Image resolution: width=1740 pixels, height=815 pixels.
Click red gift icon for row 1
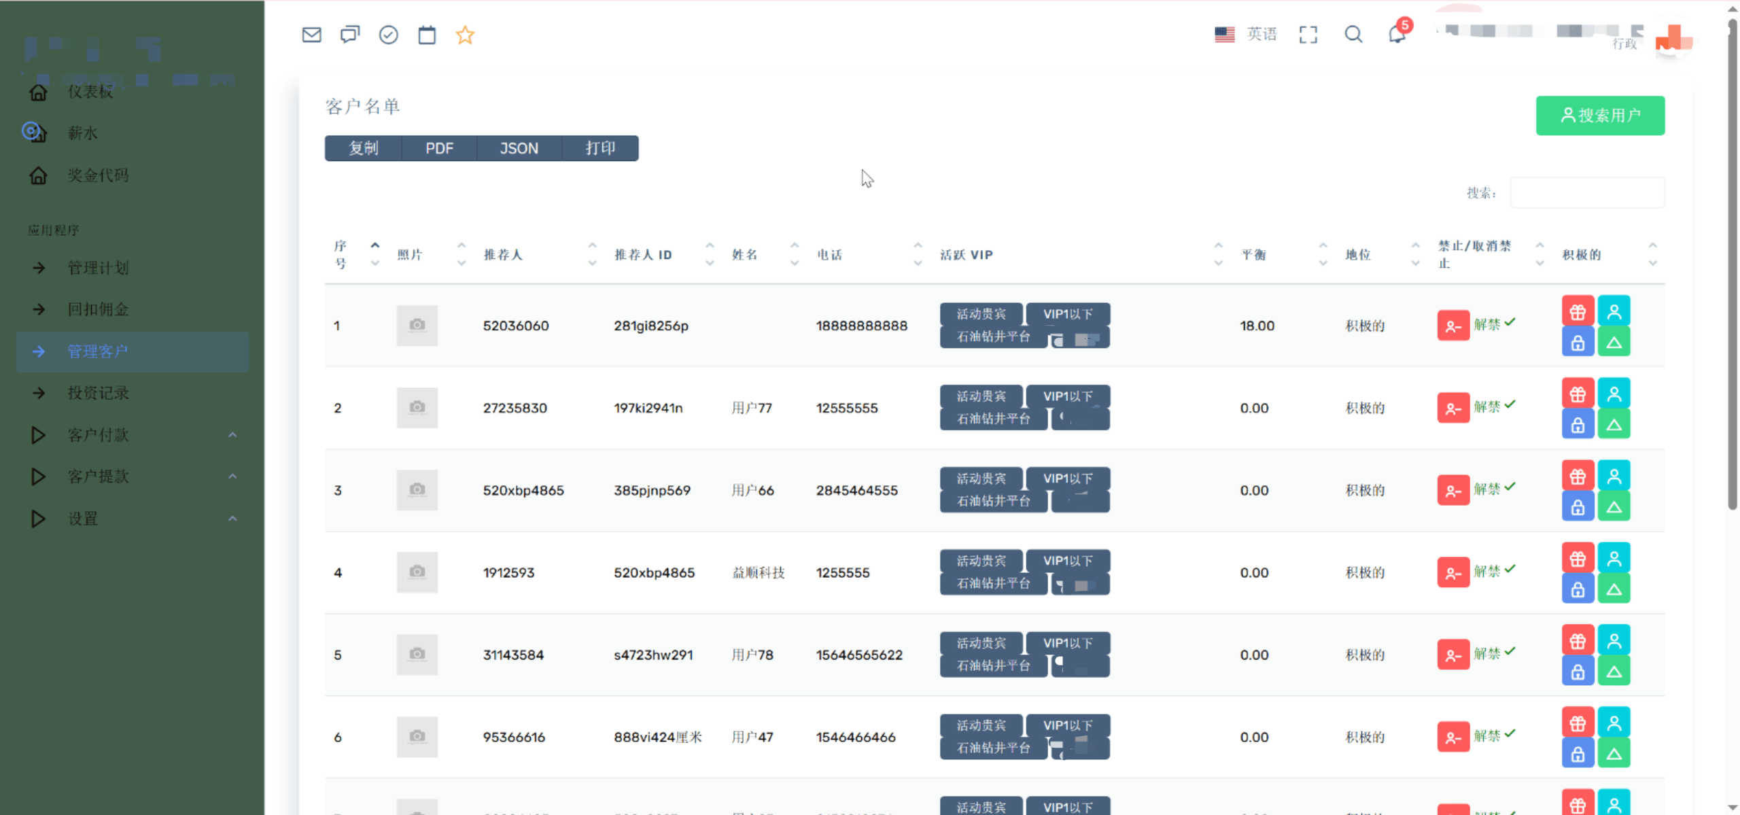pos(1578,312)
